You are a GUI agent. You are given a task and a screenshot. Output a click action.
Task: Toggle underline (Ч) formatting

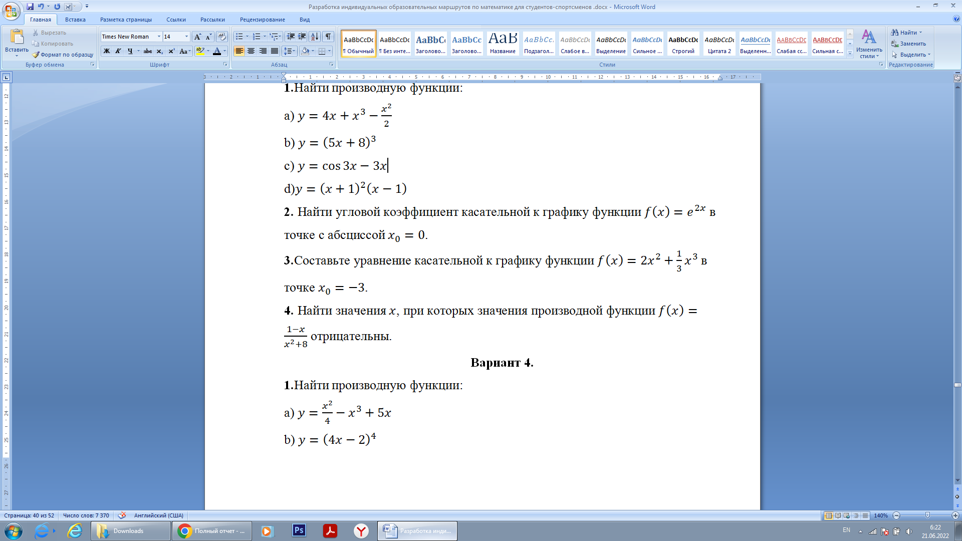[x=130, y=51]
